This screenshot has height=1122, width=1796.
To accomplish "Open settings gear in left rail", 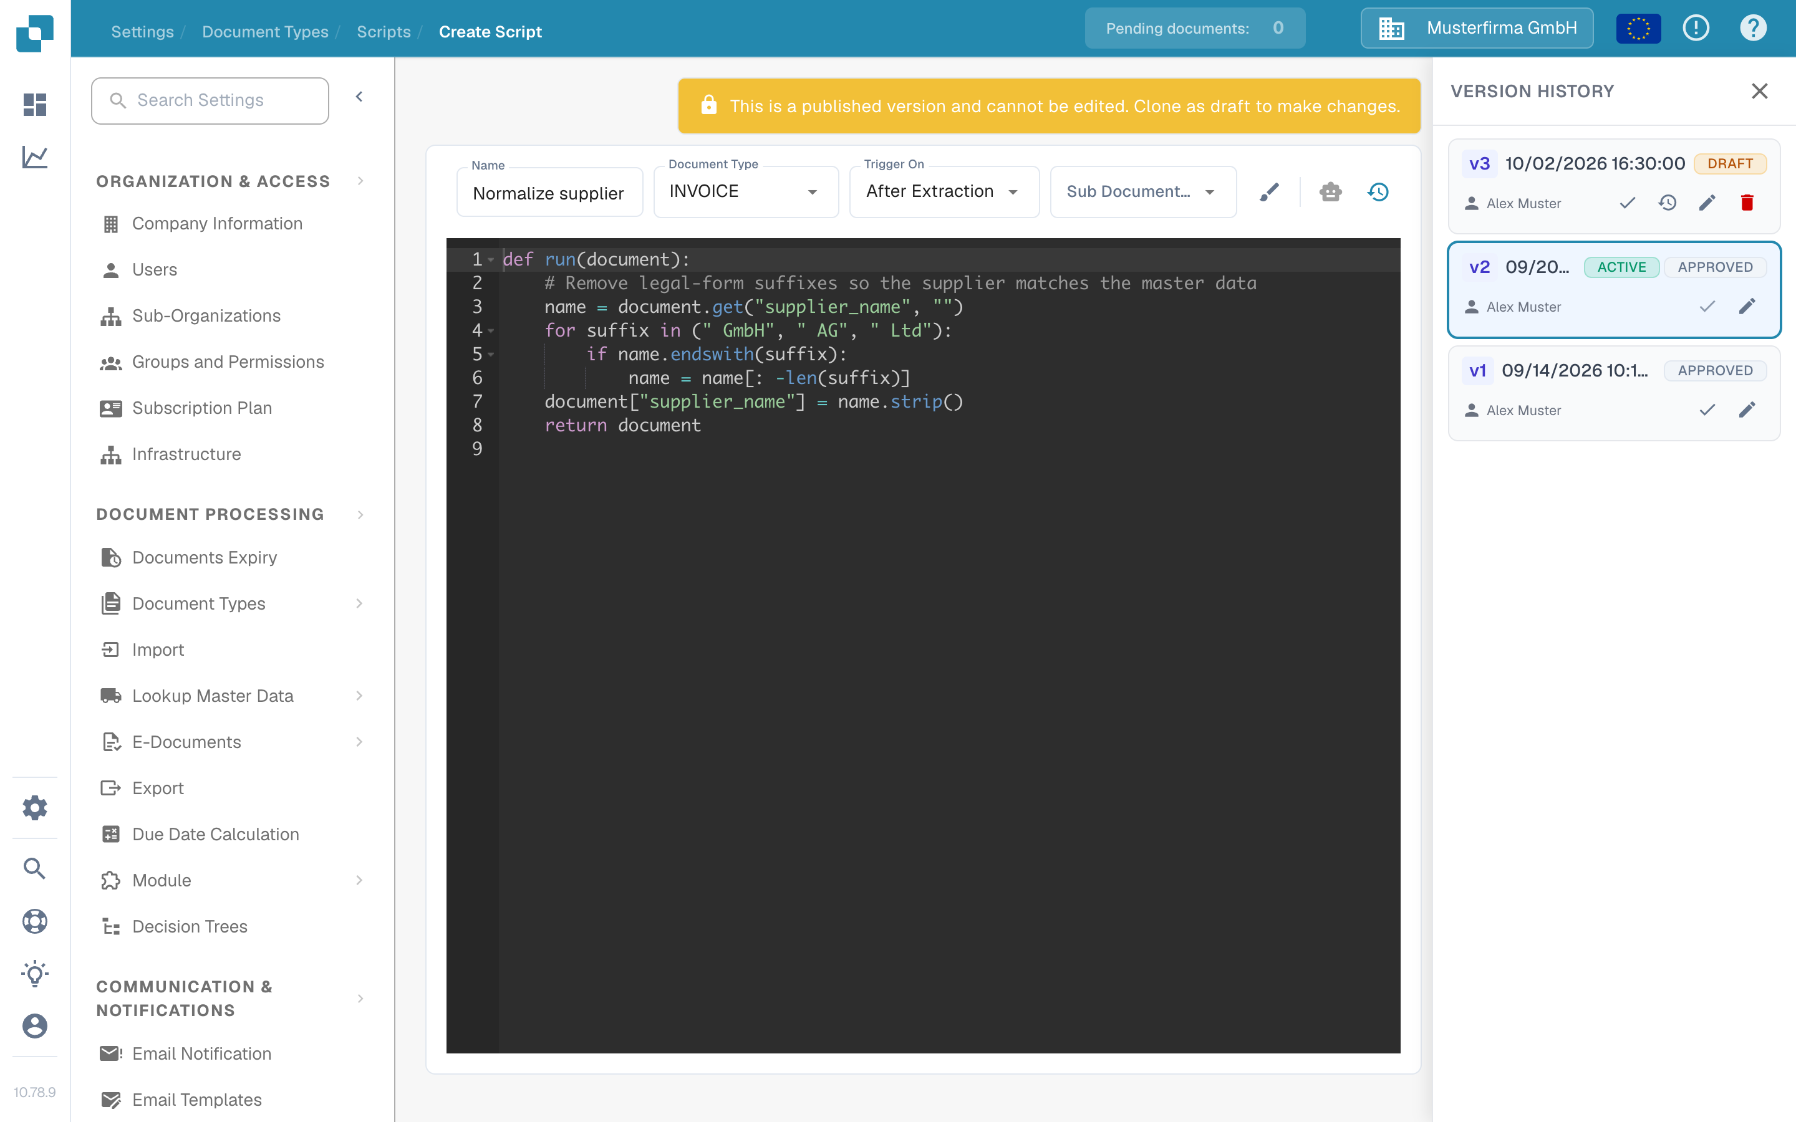I will (x=35, y=807).
